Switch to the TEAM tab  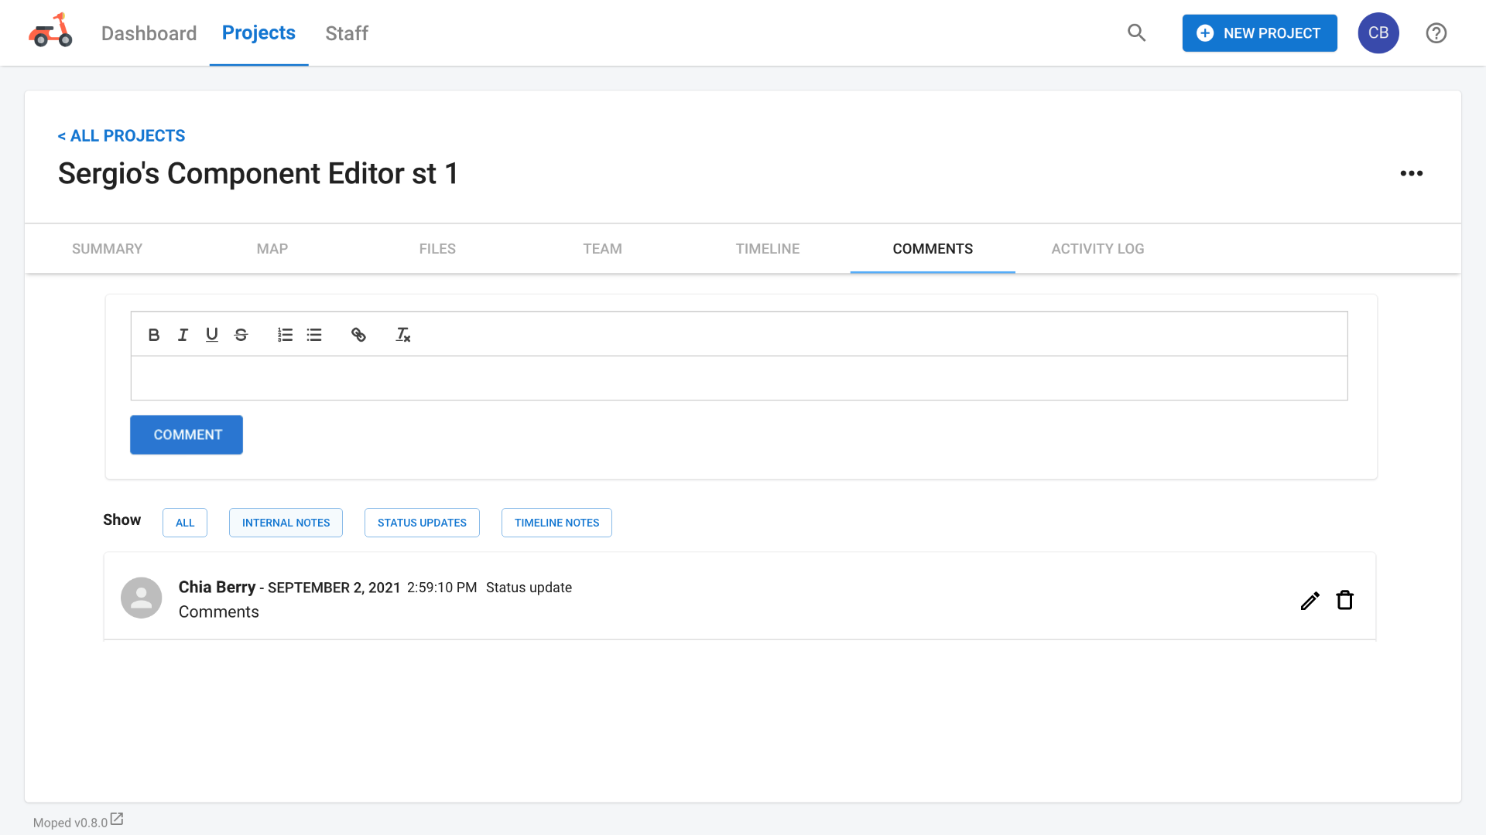(602, 249)
